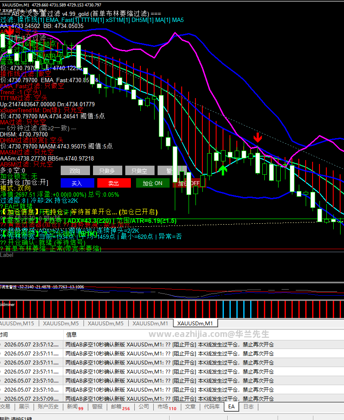Turn on scaling with 加仓 ON button
Image resolution: width=344 pixels, height=420 pixels.
153,183
